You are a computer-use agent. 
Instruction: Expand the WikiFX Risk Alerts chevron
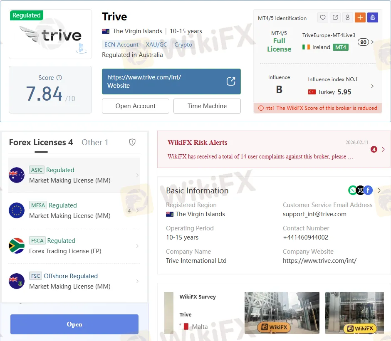(x=383, y=149)
